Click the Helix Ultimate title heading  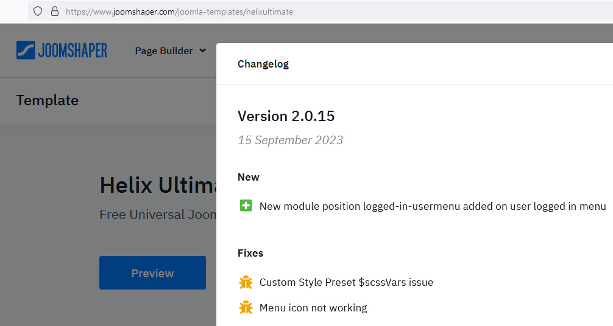point(157,185)
